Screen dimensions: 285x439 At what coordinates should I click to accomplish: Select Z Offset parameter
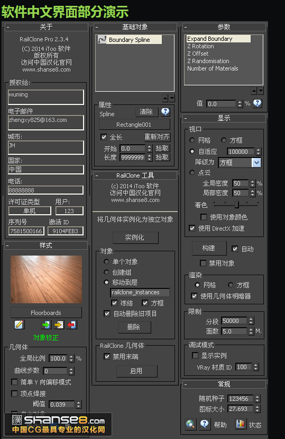pyautogui.click(x=198, y=54)
